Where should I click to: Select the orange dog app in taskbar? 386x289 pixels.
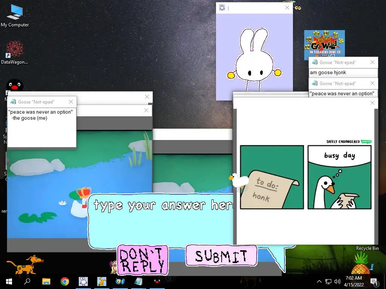click(x=102, y=281)
